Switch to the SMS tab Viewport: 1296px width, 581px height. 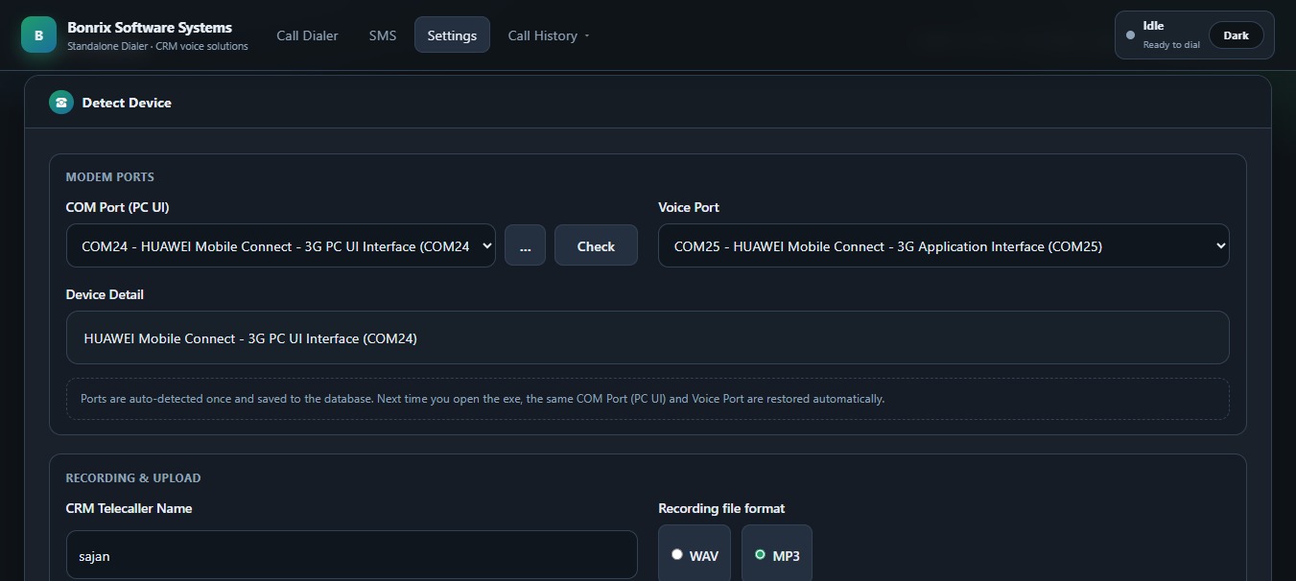coord(383,35)
